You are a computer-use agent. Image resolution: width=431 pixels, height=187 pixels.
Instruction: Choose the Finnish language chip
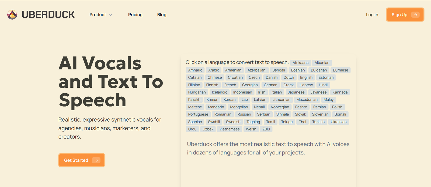click(x=212, y=85)
